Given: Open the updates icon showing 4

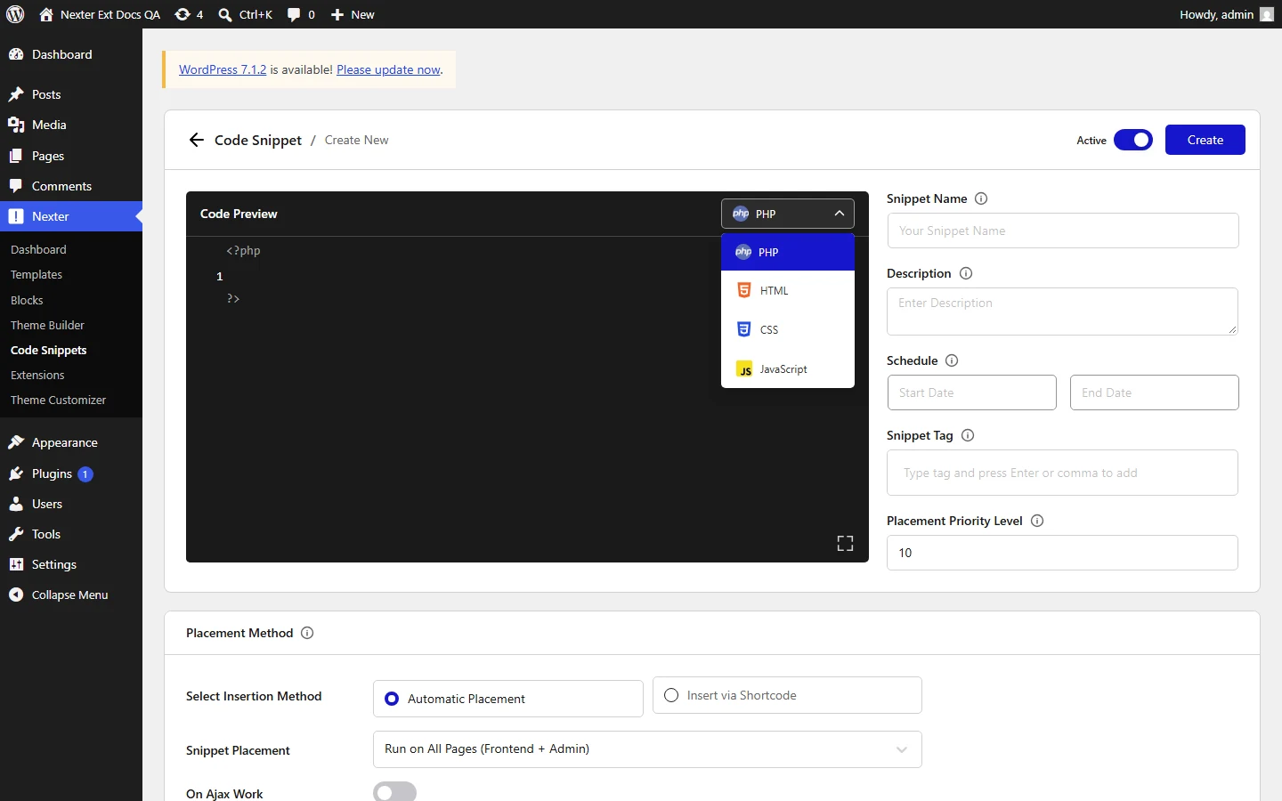Looking at the screenshot, I should [189, 14].
